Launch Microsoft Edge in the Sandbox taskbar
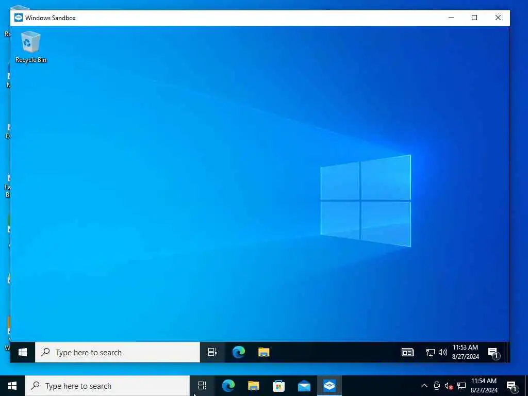This screenshot has width=528, height=396. [x=238, y=352]
